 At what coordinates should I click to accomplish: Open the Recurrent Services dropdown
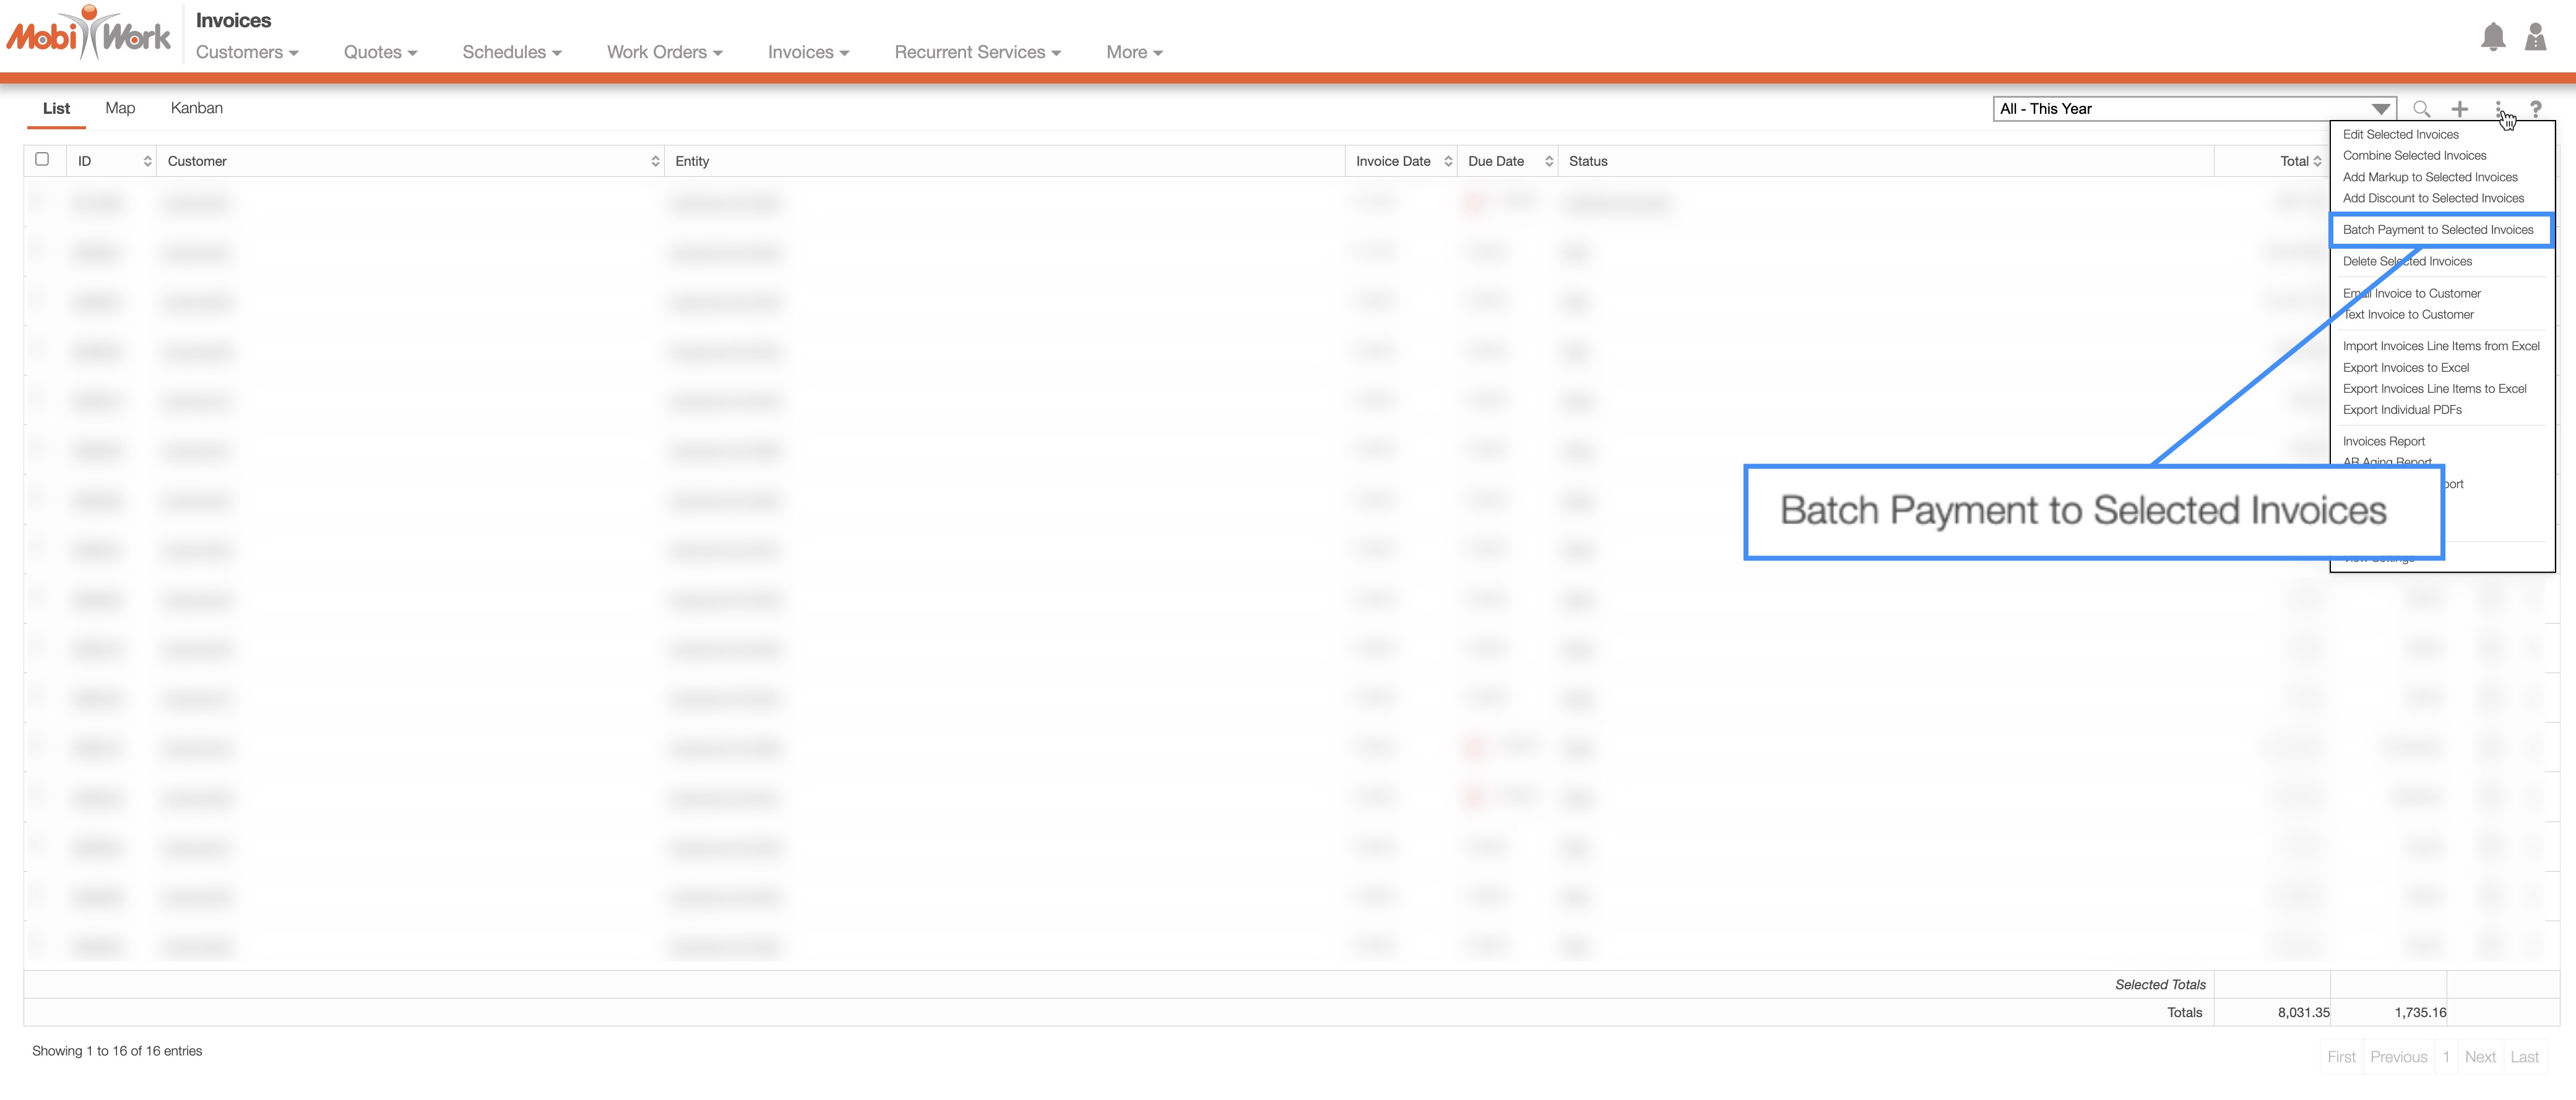pos(977,52)
